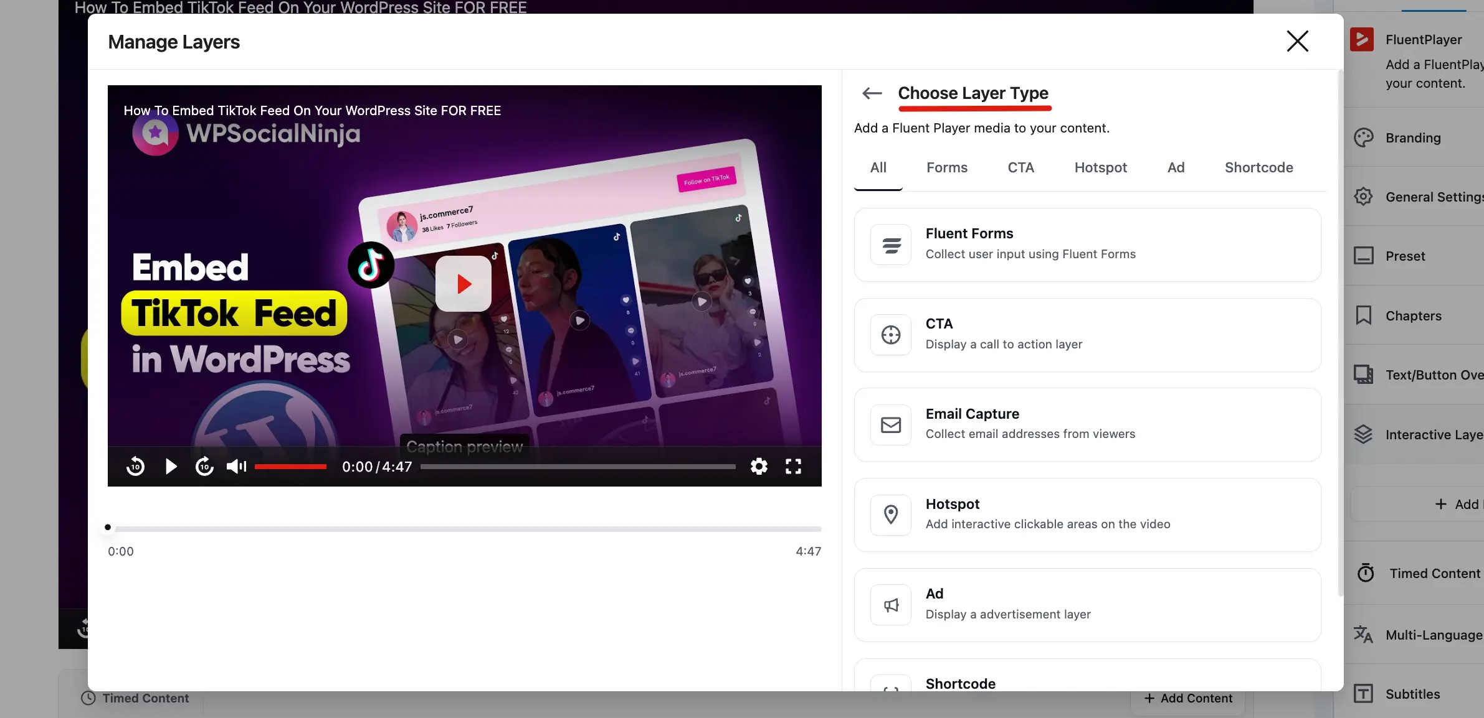Open the CTA tab

[1020, 167]
